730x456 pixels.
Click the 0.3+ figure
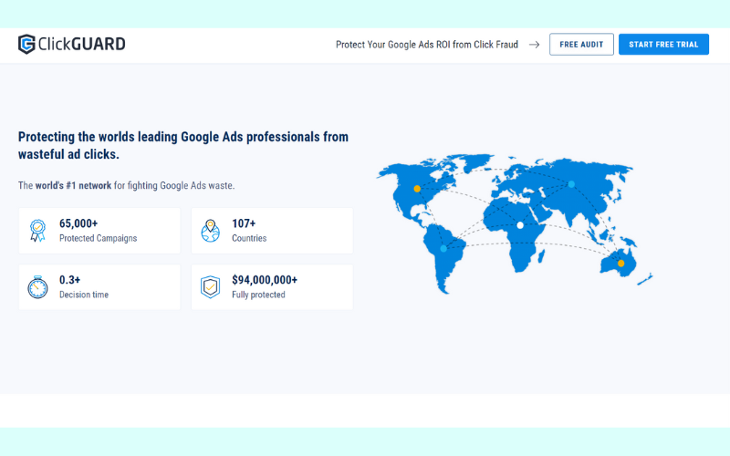70,280
